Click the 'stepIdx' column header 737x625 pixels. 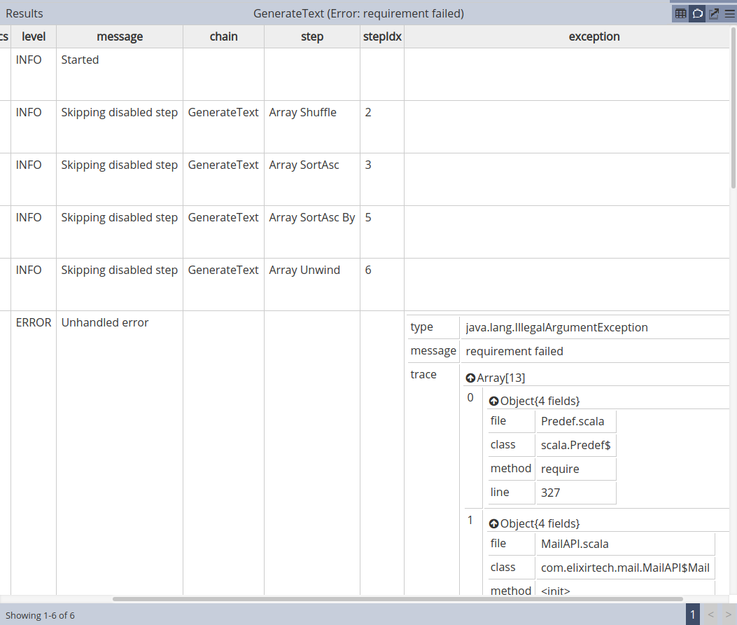(382, 36)
